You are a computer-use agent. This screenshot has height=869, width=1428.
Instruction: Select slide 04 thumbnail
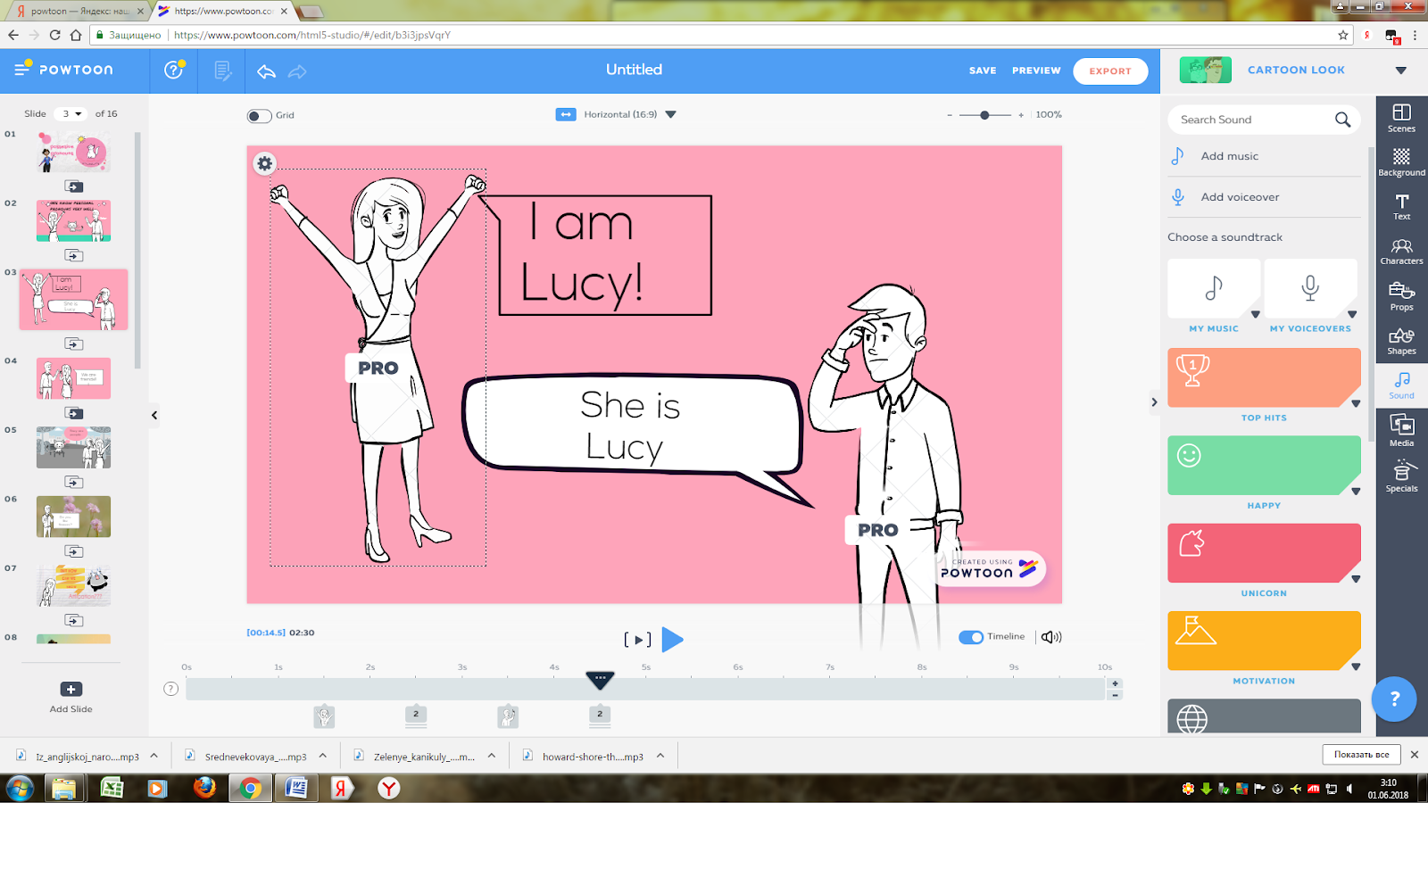point(74,378)
